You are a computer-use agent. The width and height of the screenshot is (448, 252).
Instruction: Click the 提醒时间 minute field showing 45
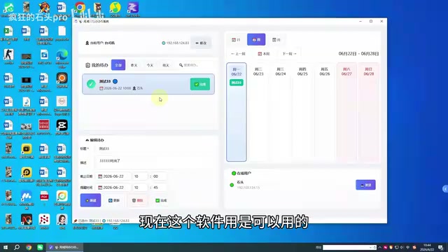[159, 188]
